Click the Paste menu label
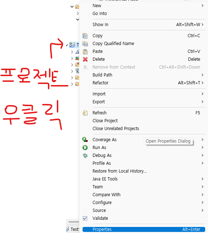 point(98,51)
